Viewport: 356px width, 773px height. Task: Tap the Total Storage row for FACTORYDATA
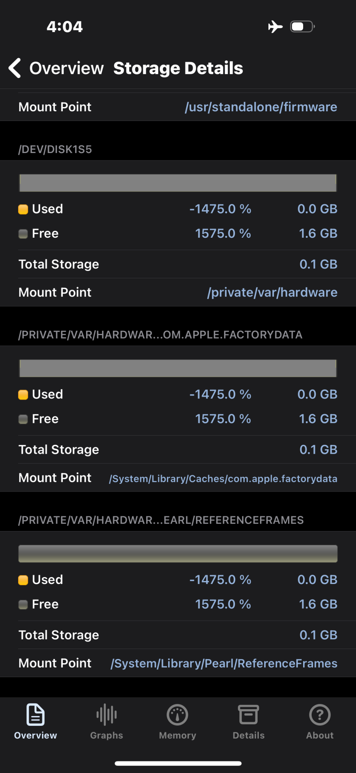[x=178, y=449]
